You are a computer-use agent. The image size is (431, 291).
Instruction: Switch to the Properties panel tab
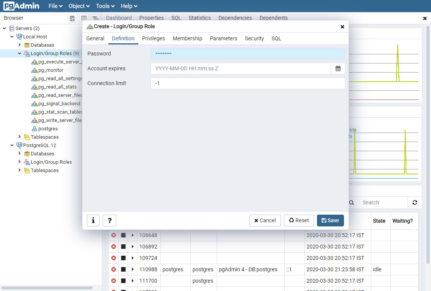151,18
